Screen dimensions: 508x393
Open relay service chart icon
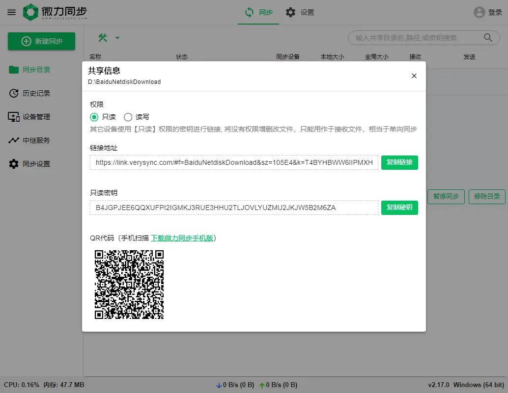(14, 140)
